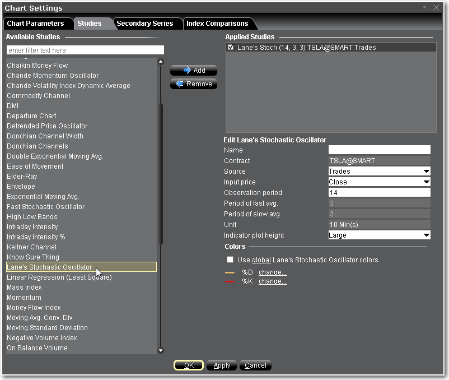This screenshot has width=449, height=380.
Task: Switch to Chart Parameters tab
Action: pyautogui.click(x=35, y=24)
